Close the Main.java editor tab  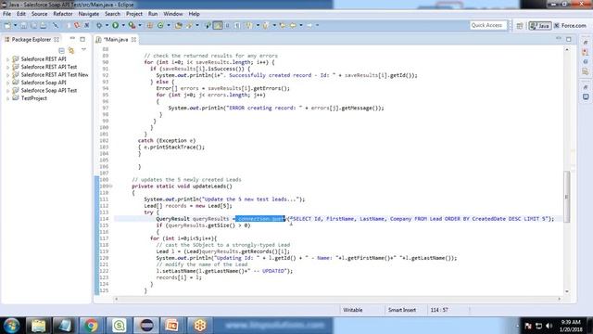[133, 39]
